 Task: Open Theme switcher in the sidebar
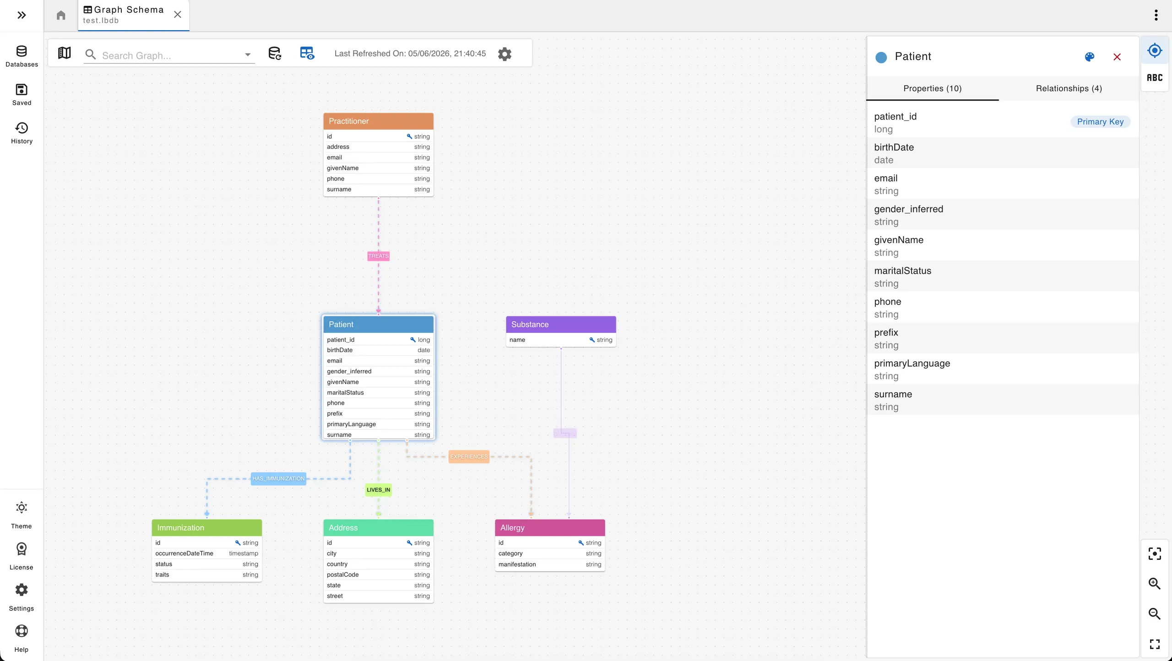22,515
